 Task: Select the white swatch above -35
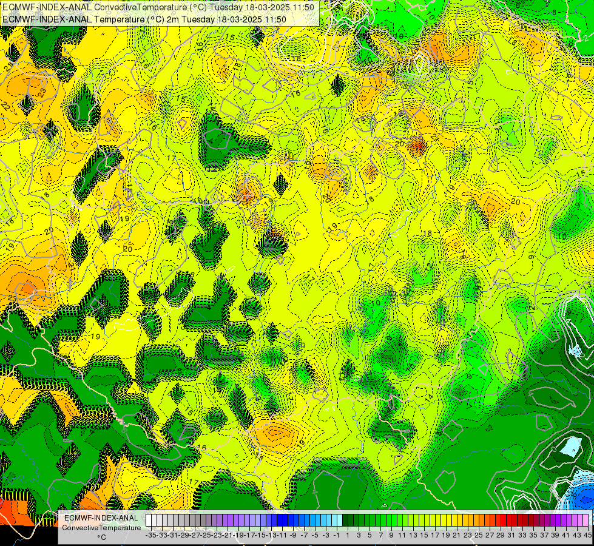149,520
